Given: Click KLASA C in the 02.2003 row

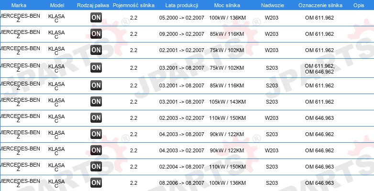Looking at the screenshot, I should [56, 118].
